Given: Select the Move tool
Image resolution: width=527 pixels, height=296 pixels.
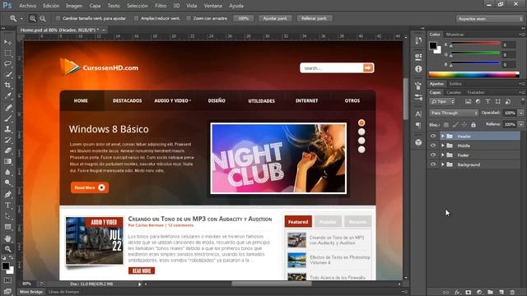Looking at the screenshot, I should 7,42.
